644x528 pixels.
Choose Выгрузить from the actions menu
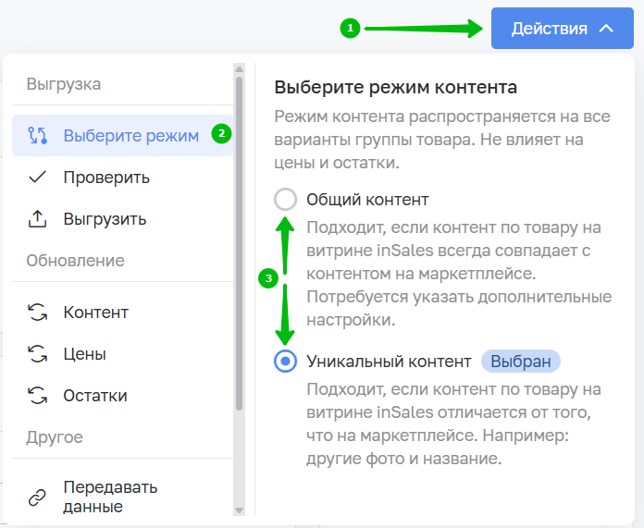coord(105,219)
